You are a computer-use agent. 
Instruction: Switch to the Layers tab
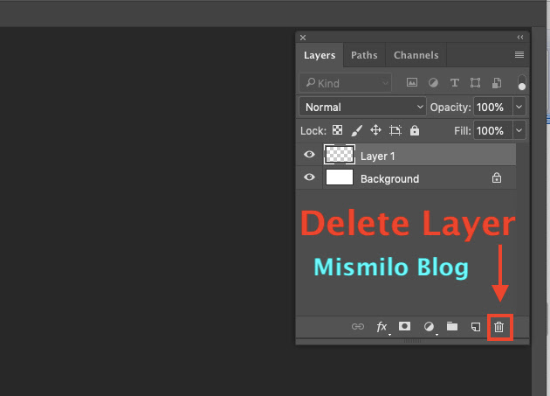tap(320, 55)
